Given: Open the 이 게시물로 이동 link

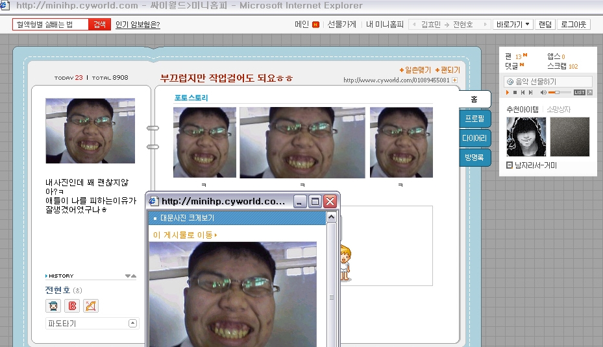Looking at the screenshot, I should click(184, 235).
